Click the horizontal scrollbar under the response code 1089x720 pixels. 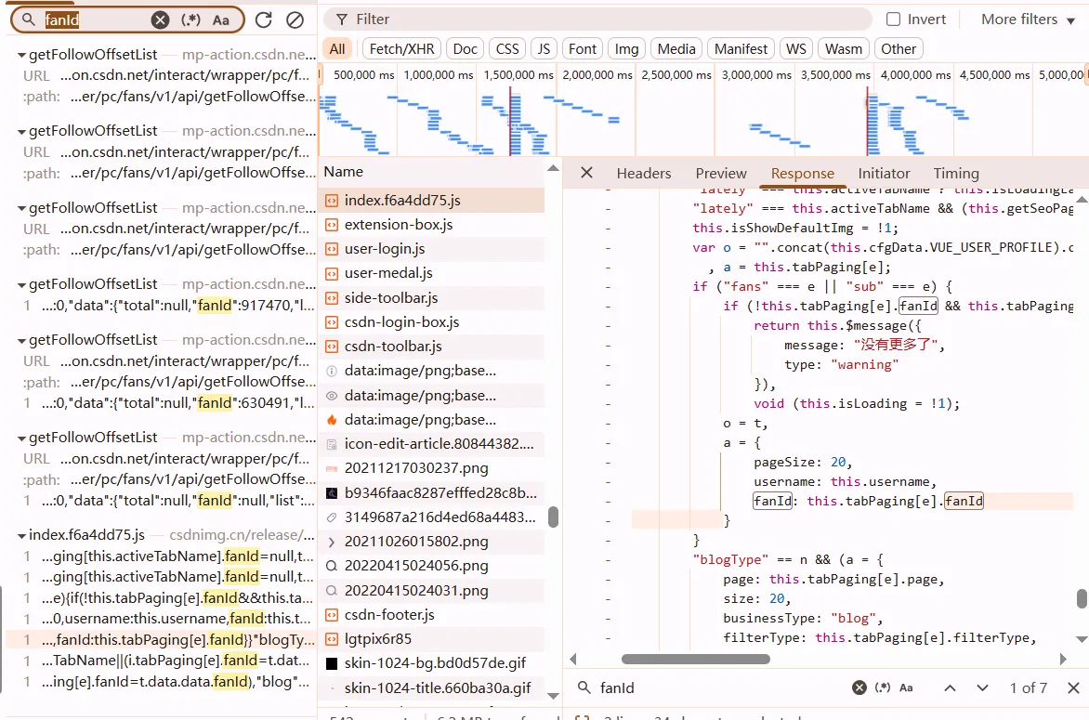(x=695, y=659)
